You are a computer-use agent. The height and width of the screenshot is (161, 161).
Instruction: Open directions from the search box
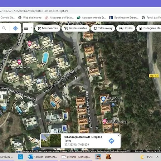point(15,28)
